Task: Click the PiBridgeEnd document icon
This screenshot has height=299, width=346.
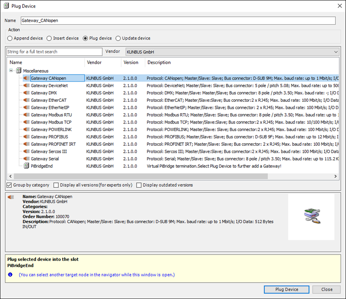Action: 27,166
